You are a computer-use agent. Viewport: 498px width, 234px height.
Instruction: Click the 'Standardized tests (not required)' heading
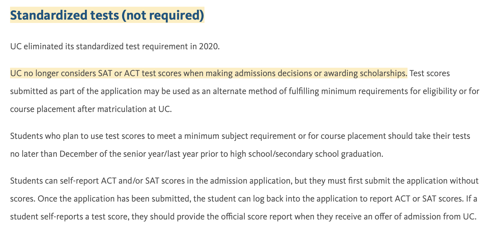[107, 15]
